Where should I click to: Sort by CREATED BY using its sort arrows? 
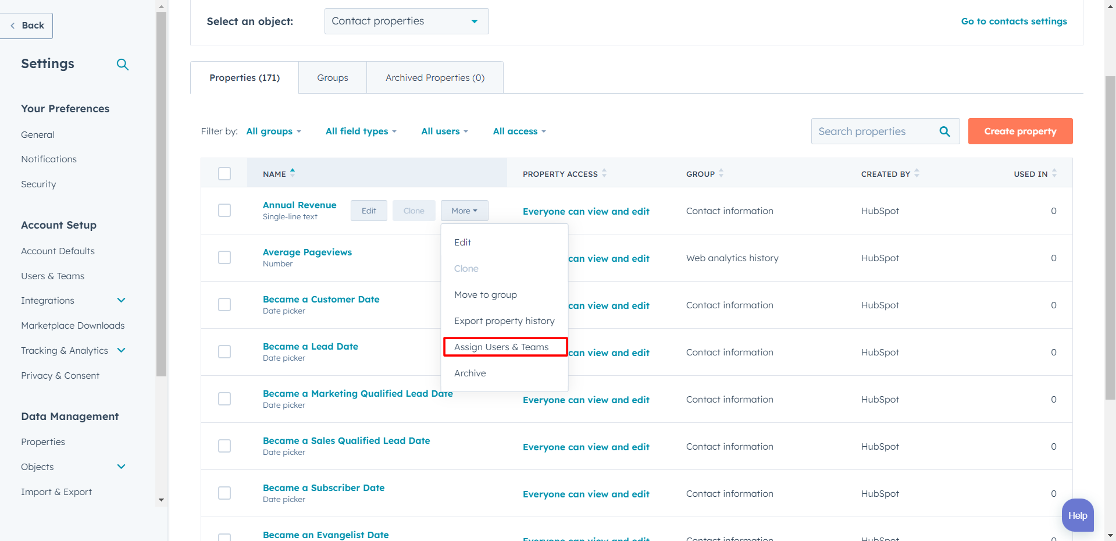[x=916, y=173]
